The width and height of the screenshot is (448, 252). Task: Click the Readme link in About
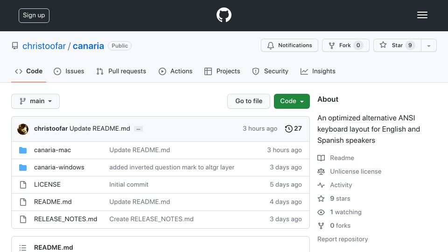click(342, 158)
